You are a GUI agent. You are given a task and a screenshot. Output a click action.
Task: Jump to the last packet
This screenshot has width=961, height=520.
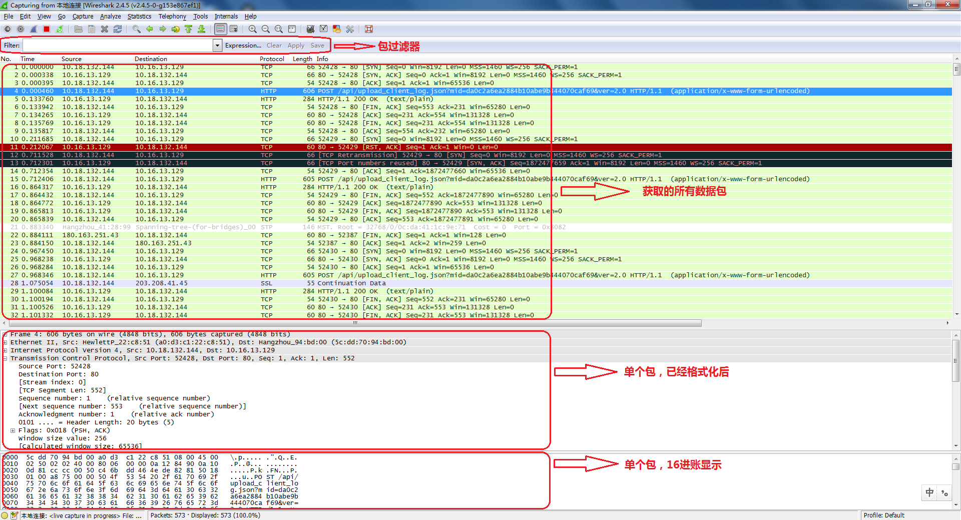click(x=202, y=29)
